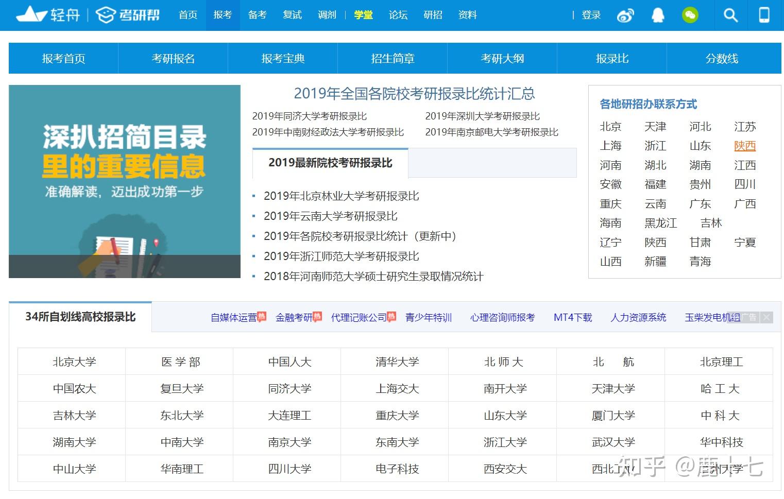Visit 论坛 from the top menu

tap(398, 15)
